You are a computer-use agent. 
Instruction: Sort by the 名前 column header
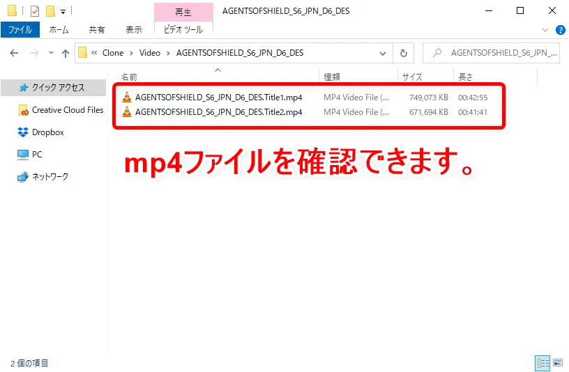(129, 77)
